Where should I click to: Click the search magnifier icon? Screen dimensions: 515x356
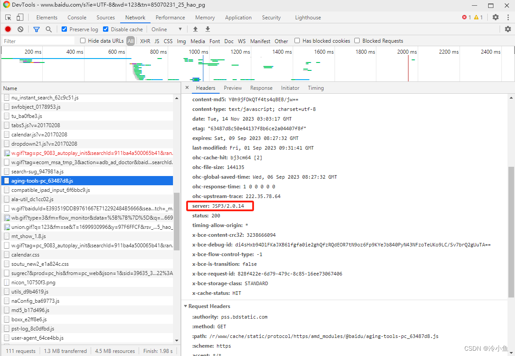(x=48, y=29)
